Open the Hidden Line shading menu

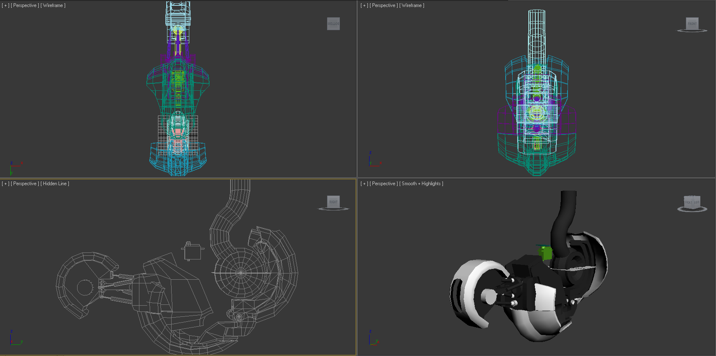[x=55, y=184]
